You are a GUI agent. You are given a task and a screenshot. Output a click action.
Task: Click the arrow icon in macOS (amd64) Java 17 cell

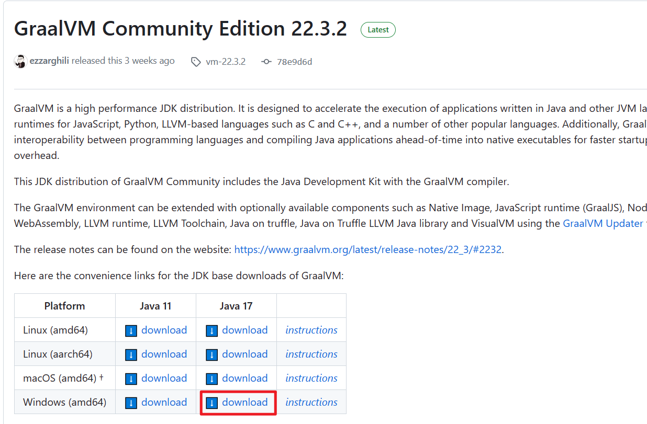tap(211, 379)
